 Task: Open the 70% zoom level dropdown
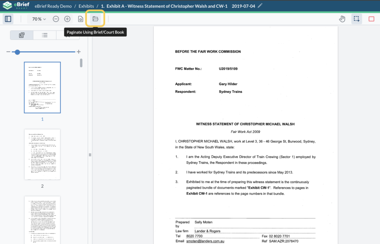(39, 19)
